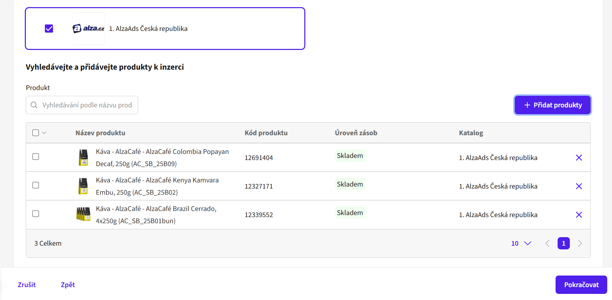
Task: Remove Brazil Cerrado product row
Action: click(579, 215)
